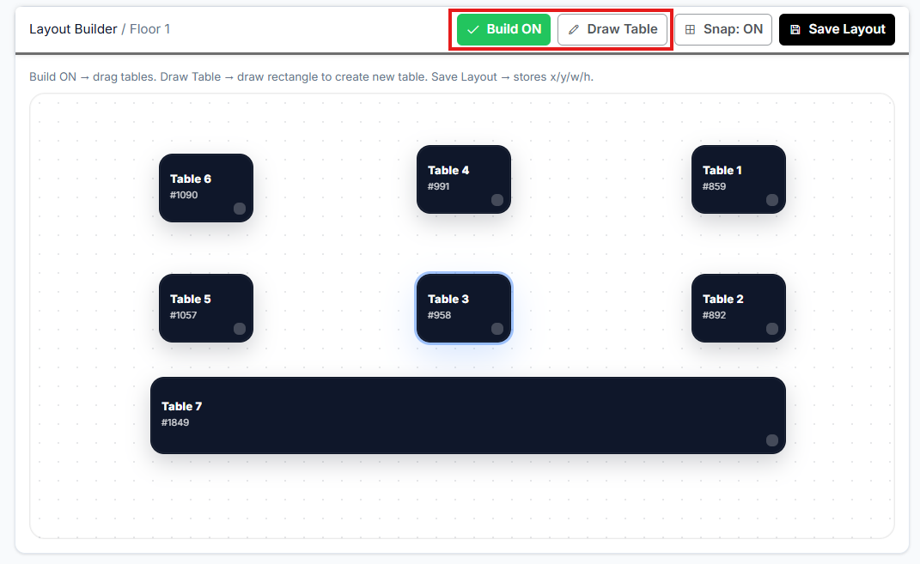Screen dimensions: 920x564
Task: Click the resize handle on Table 2
Action: pyautogui.click(x=772, y=329)
